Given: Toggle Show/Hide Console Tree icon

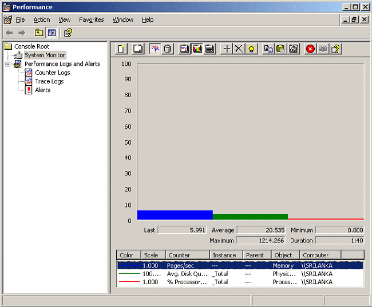Looking at the screenshot, I should pyautogui.click(x=52, y=33).
